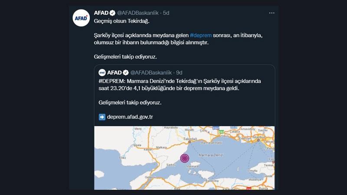Click the verified badge in the quoted tweet
Screen dimensions: 347x195
tap(126, 72)
